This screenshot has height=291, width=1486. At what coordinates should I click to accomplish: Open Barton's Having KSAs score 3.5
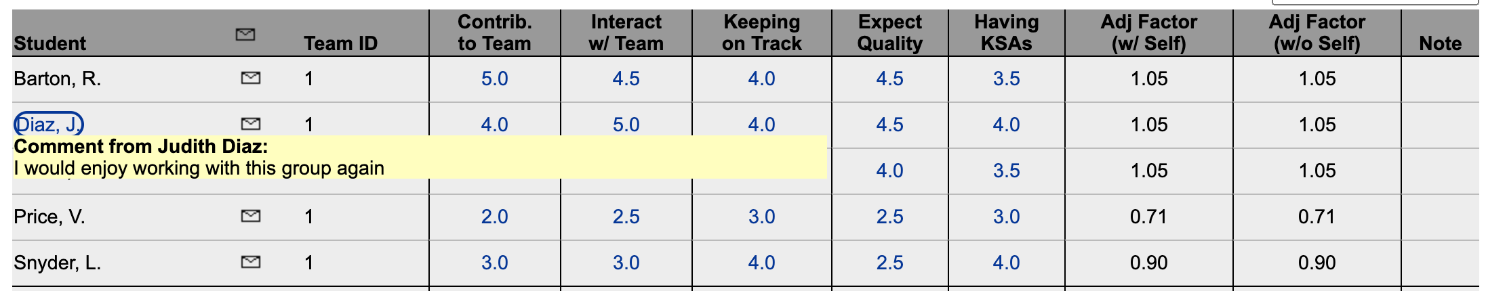click(1006, 79)
